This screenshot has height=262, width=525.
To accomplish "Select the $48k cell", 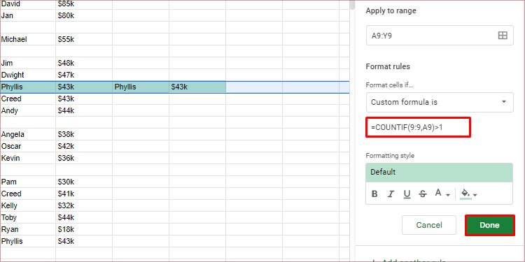I will click(x=84, y=63).
